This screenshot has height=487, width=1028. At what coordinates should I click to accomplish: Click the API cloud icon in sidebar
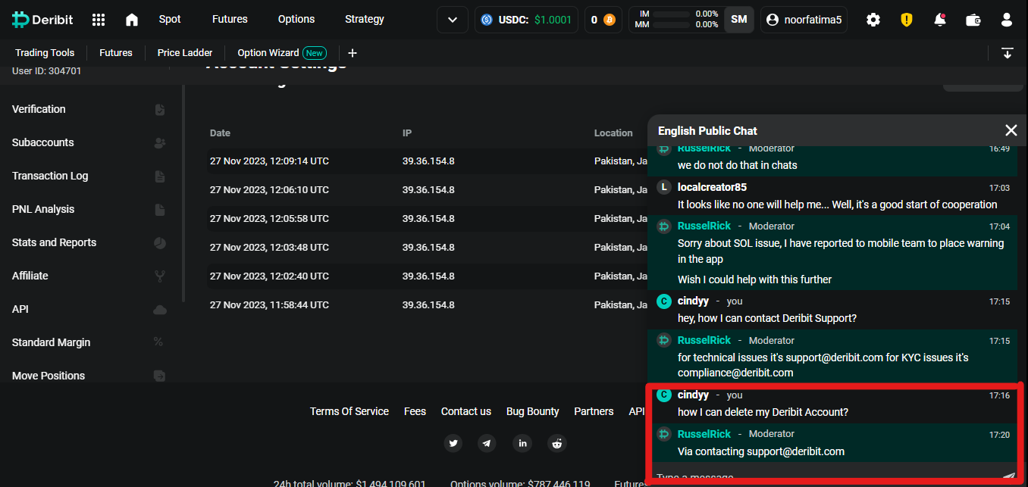coord(160,310)
